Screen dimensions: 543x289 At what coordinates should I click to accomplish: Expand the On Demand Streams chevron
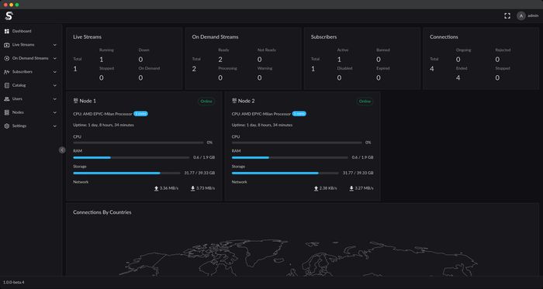pos(55,58)
